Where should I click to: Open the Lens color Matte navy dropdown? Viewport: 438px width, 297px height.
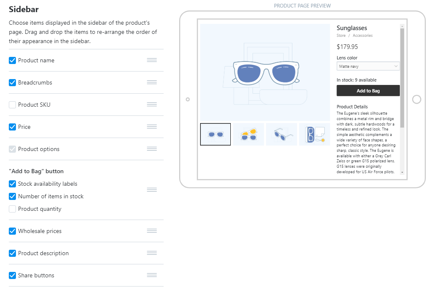coord(368,67)
